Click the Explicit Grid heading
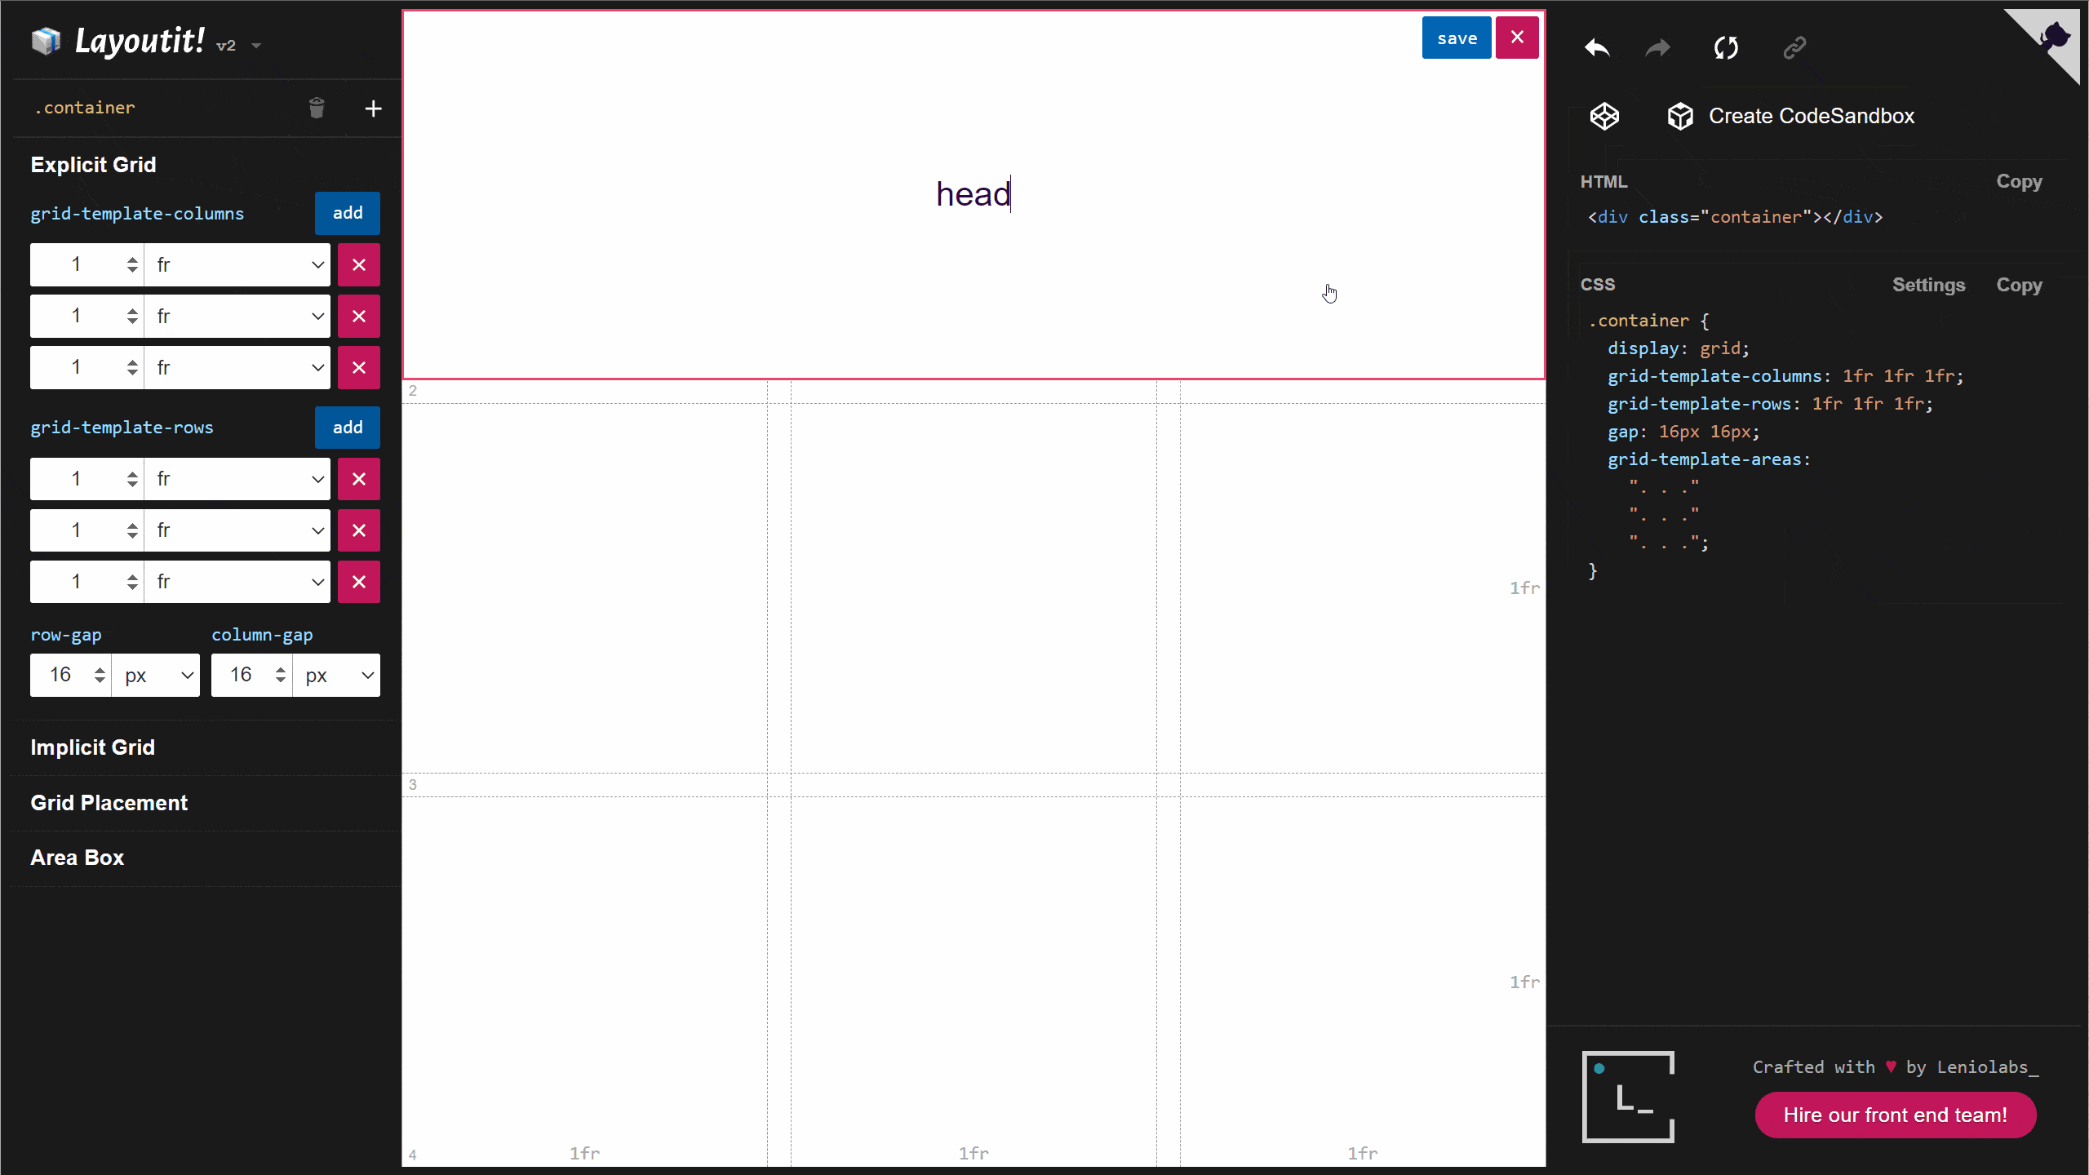 93,164
